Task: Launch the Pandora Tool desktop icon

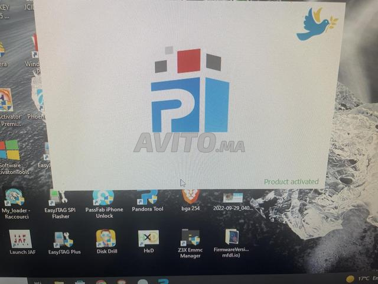Action: tap(148, 201)
